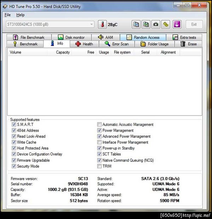Click the yellow options tool icon

click(166, 24)
